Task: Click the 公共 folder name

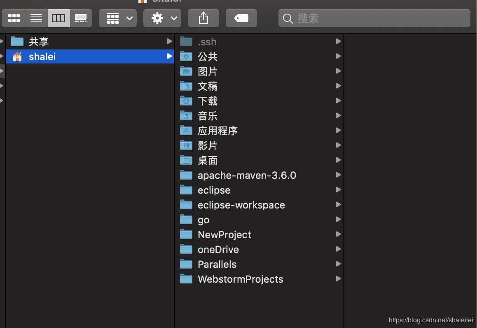Action: 208,56
